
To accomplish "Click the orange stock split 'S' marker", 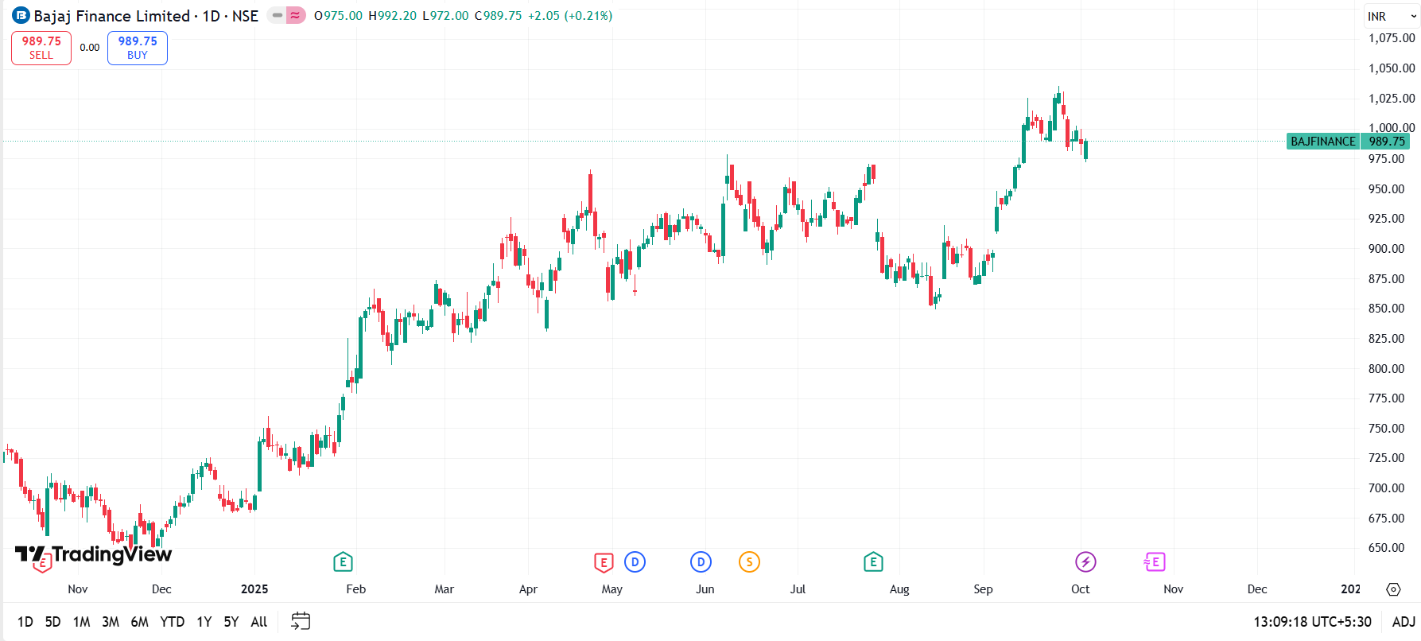I will point(749,562).
